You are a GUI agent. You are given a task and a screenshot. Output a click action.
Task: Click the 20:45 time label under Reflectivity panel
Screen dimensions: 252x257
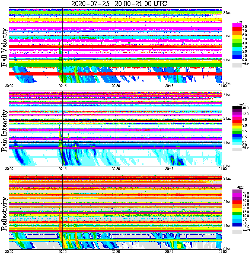(169, 252)
